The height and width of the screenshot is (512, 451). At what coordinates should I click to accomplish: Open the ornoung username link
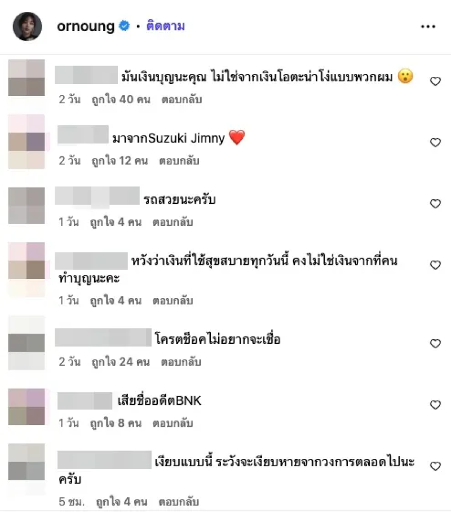(x=86, y=26)
